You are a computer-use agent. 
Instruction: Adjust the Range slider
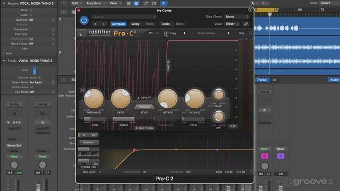pyautogui.click(x=124, y=119)
